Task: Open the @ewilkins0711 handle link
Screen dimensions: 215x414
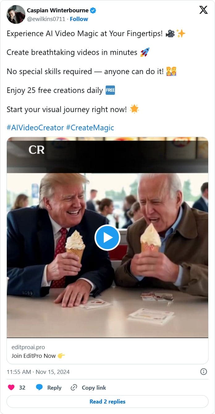Action: (46, 19)
